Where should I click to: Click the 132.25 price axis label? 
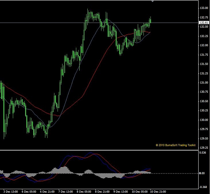coord(204,36)
